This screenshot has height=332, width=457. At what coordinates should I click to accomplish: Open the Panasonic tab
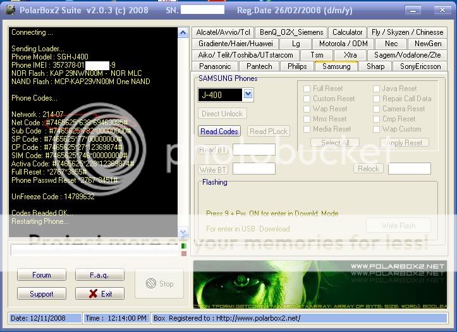215,66
